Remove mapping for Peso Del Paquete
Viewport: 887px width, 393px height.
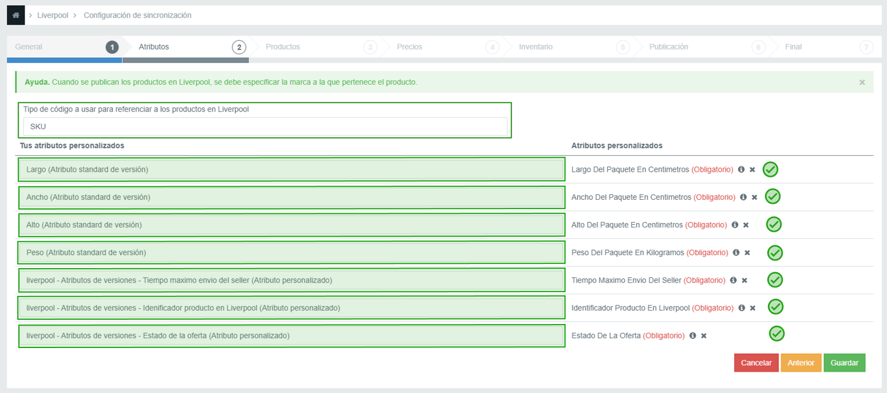(x=747, y=253)
